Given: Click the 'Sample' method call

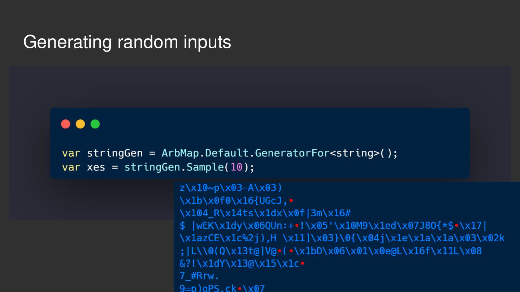Looking at the screenshot, I should (205, 168).
